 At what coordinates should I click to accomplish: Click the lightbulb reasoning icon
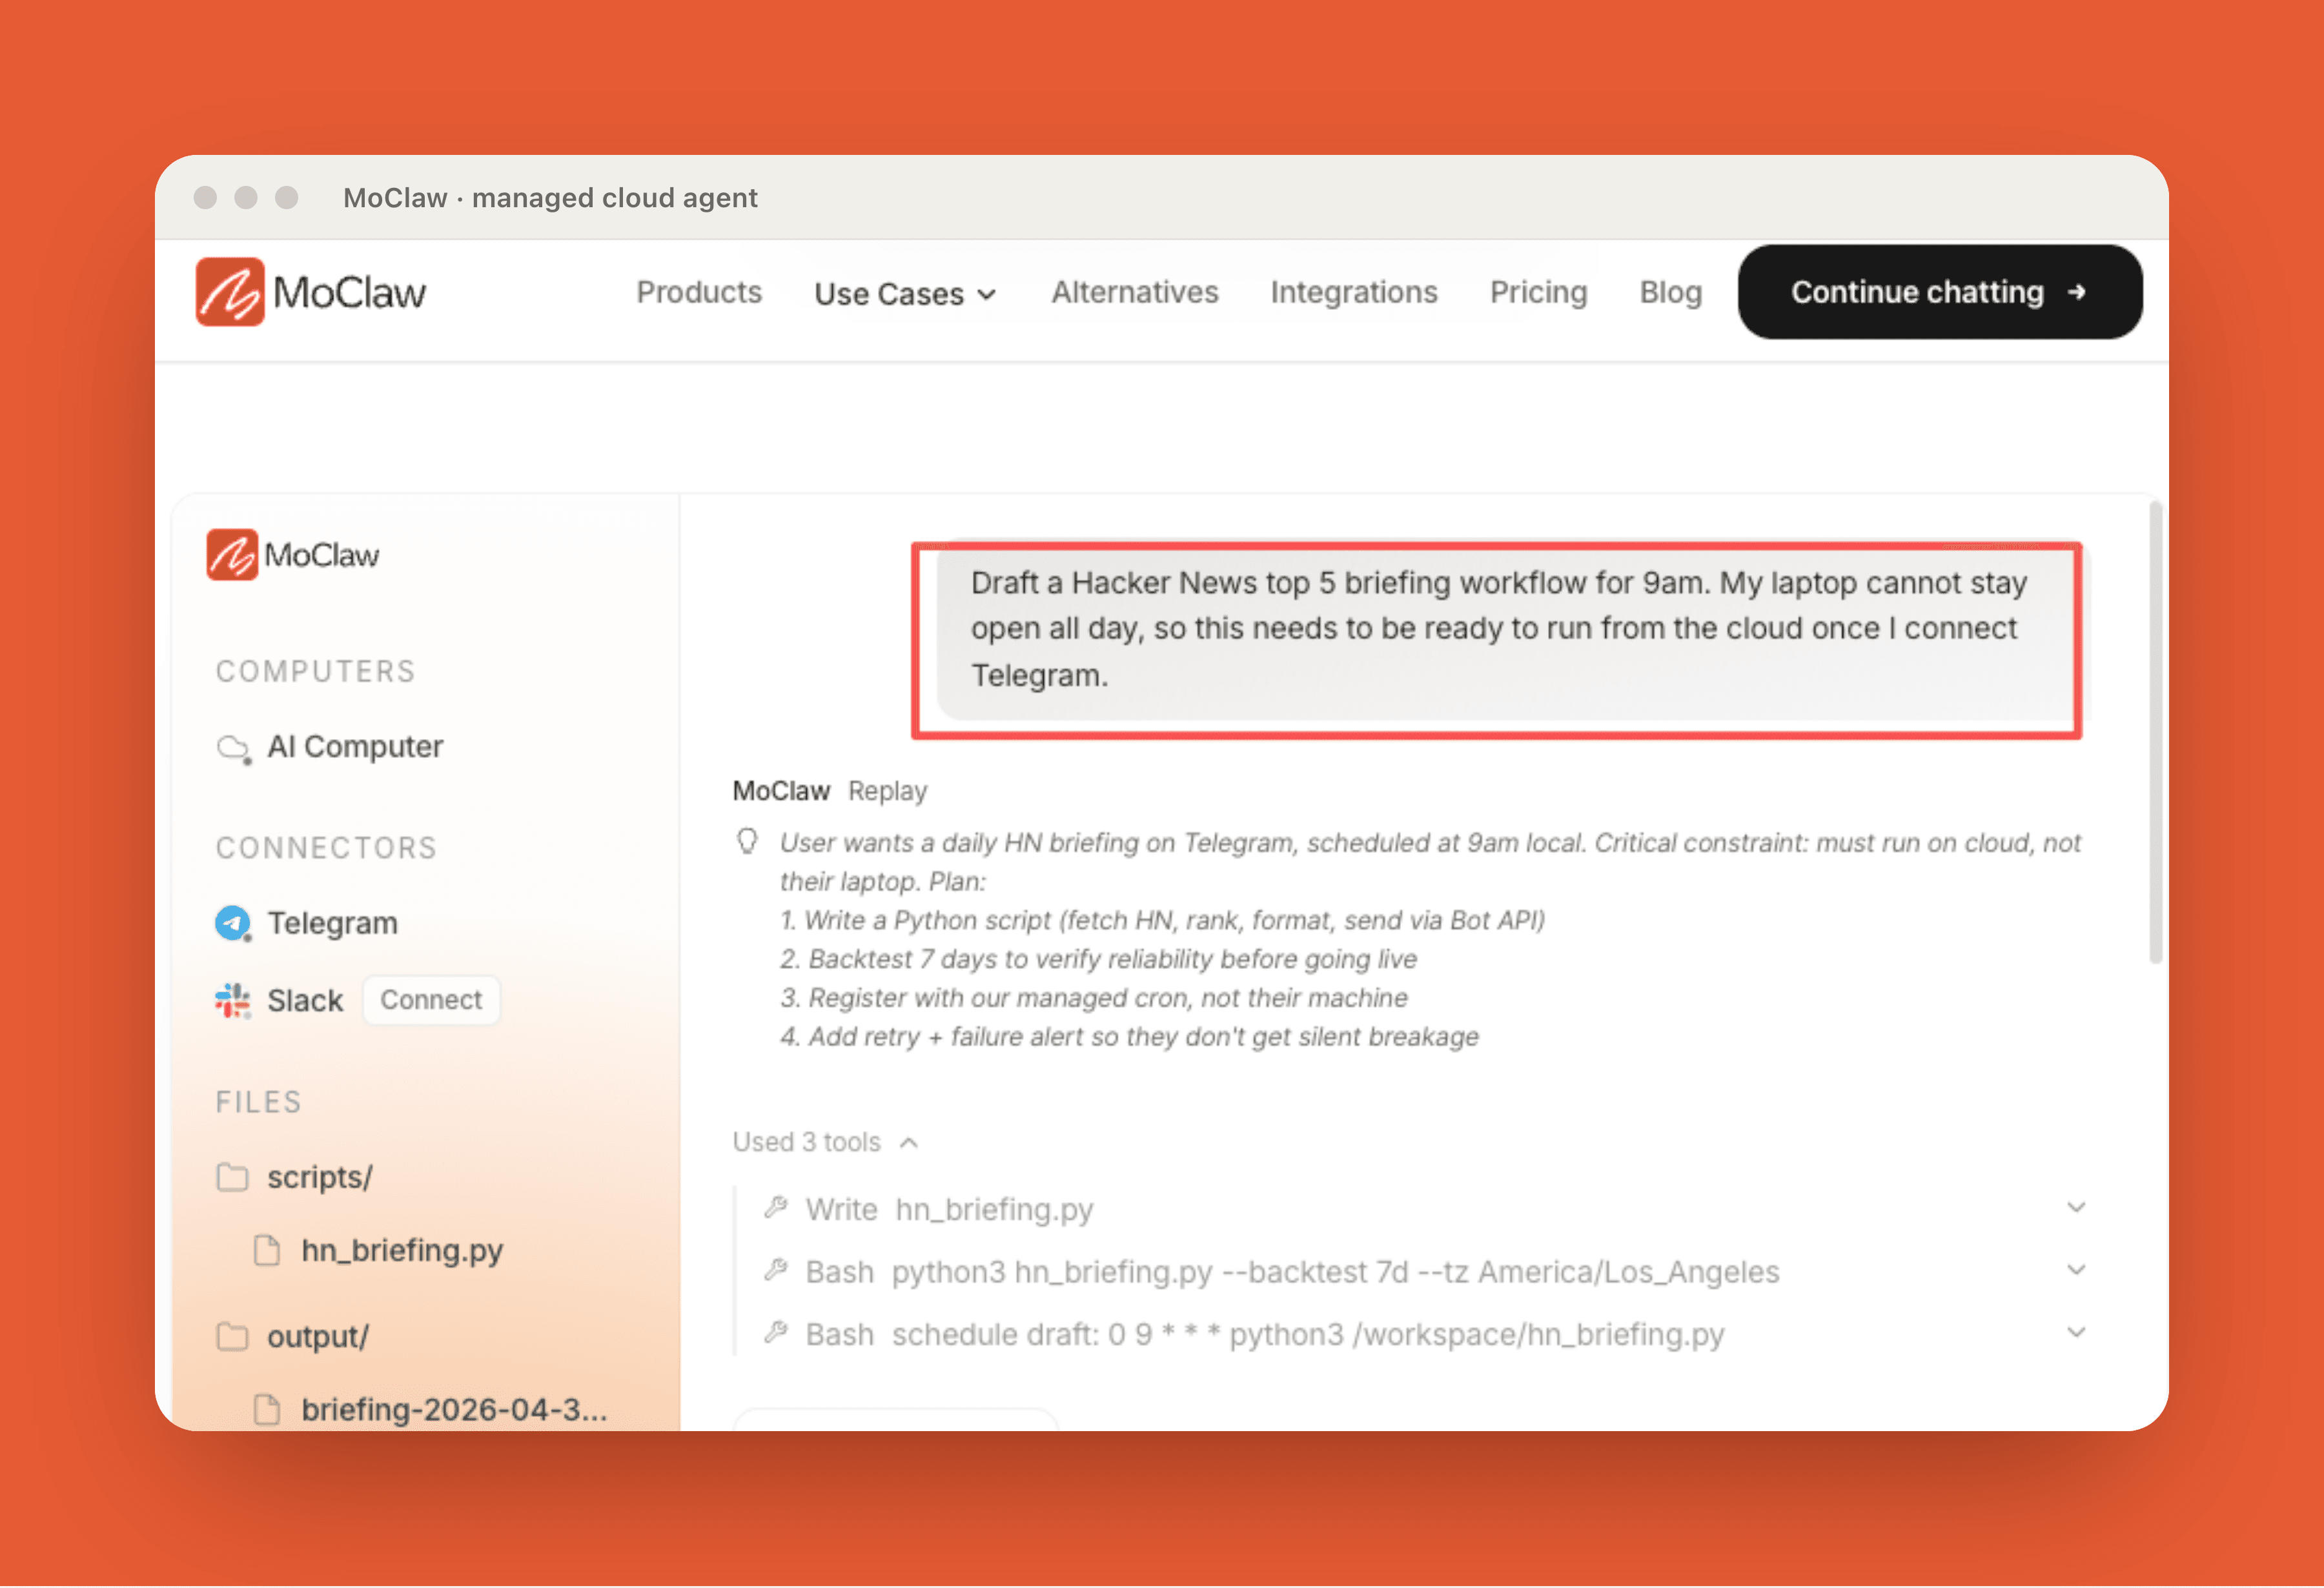tap(747, 841)
